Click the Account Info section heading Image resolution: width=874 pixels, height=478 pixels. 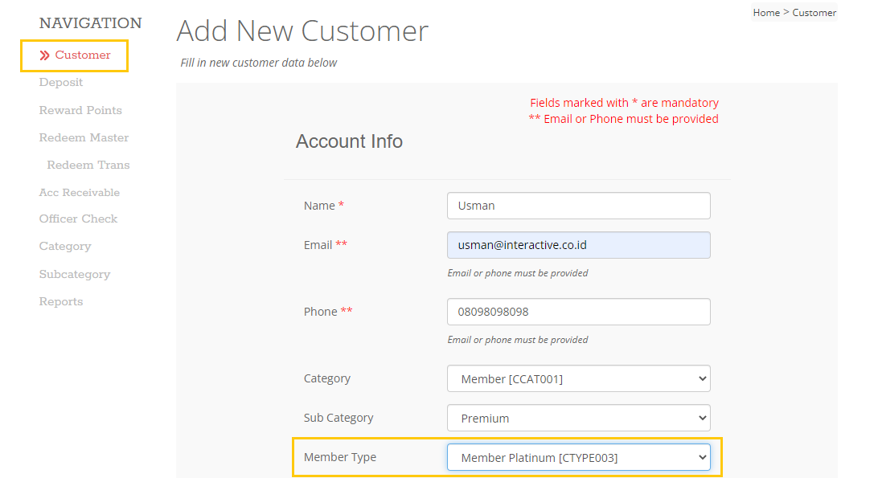[349, 141]
